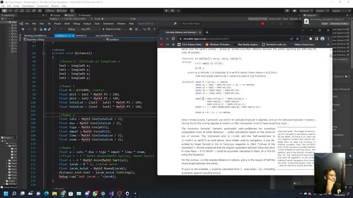This screenshot has height=198, width=353.
Task: Select Unity Transform tool in toolbar
Action: point(34,10)
